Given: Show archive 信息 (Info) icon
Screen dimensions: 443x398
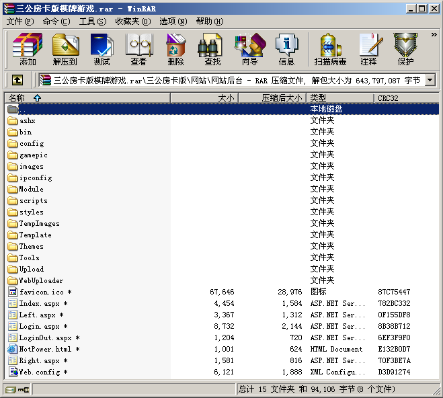Looking at the screenshot, I should [286, 49].
